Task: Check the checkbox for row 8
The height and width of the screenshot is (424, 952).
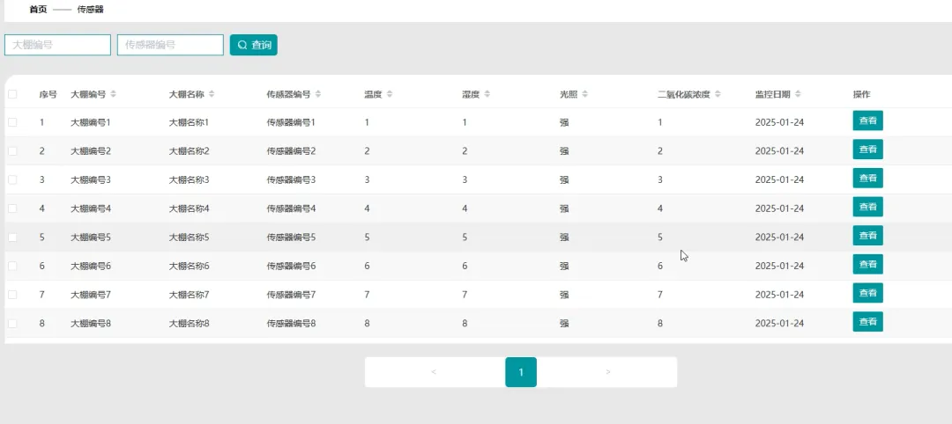Action: click(12, 324)
